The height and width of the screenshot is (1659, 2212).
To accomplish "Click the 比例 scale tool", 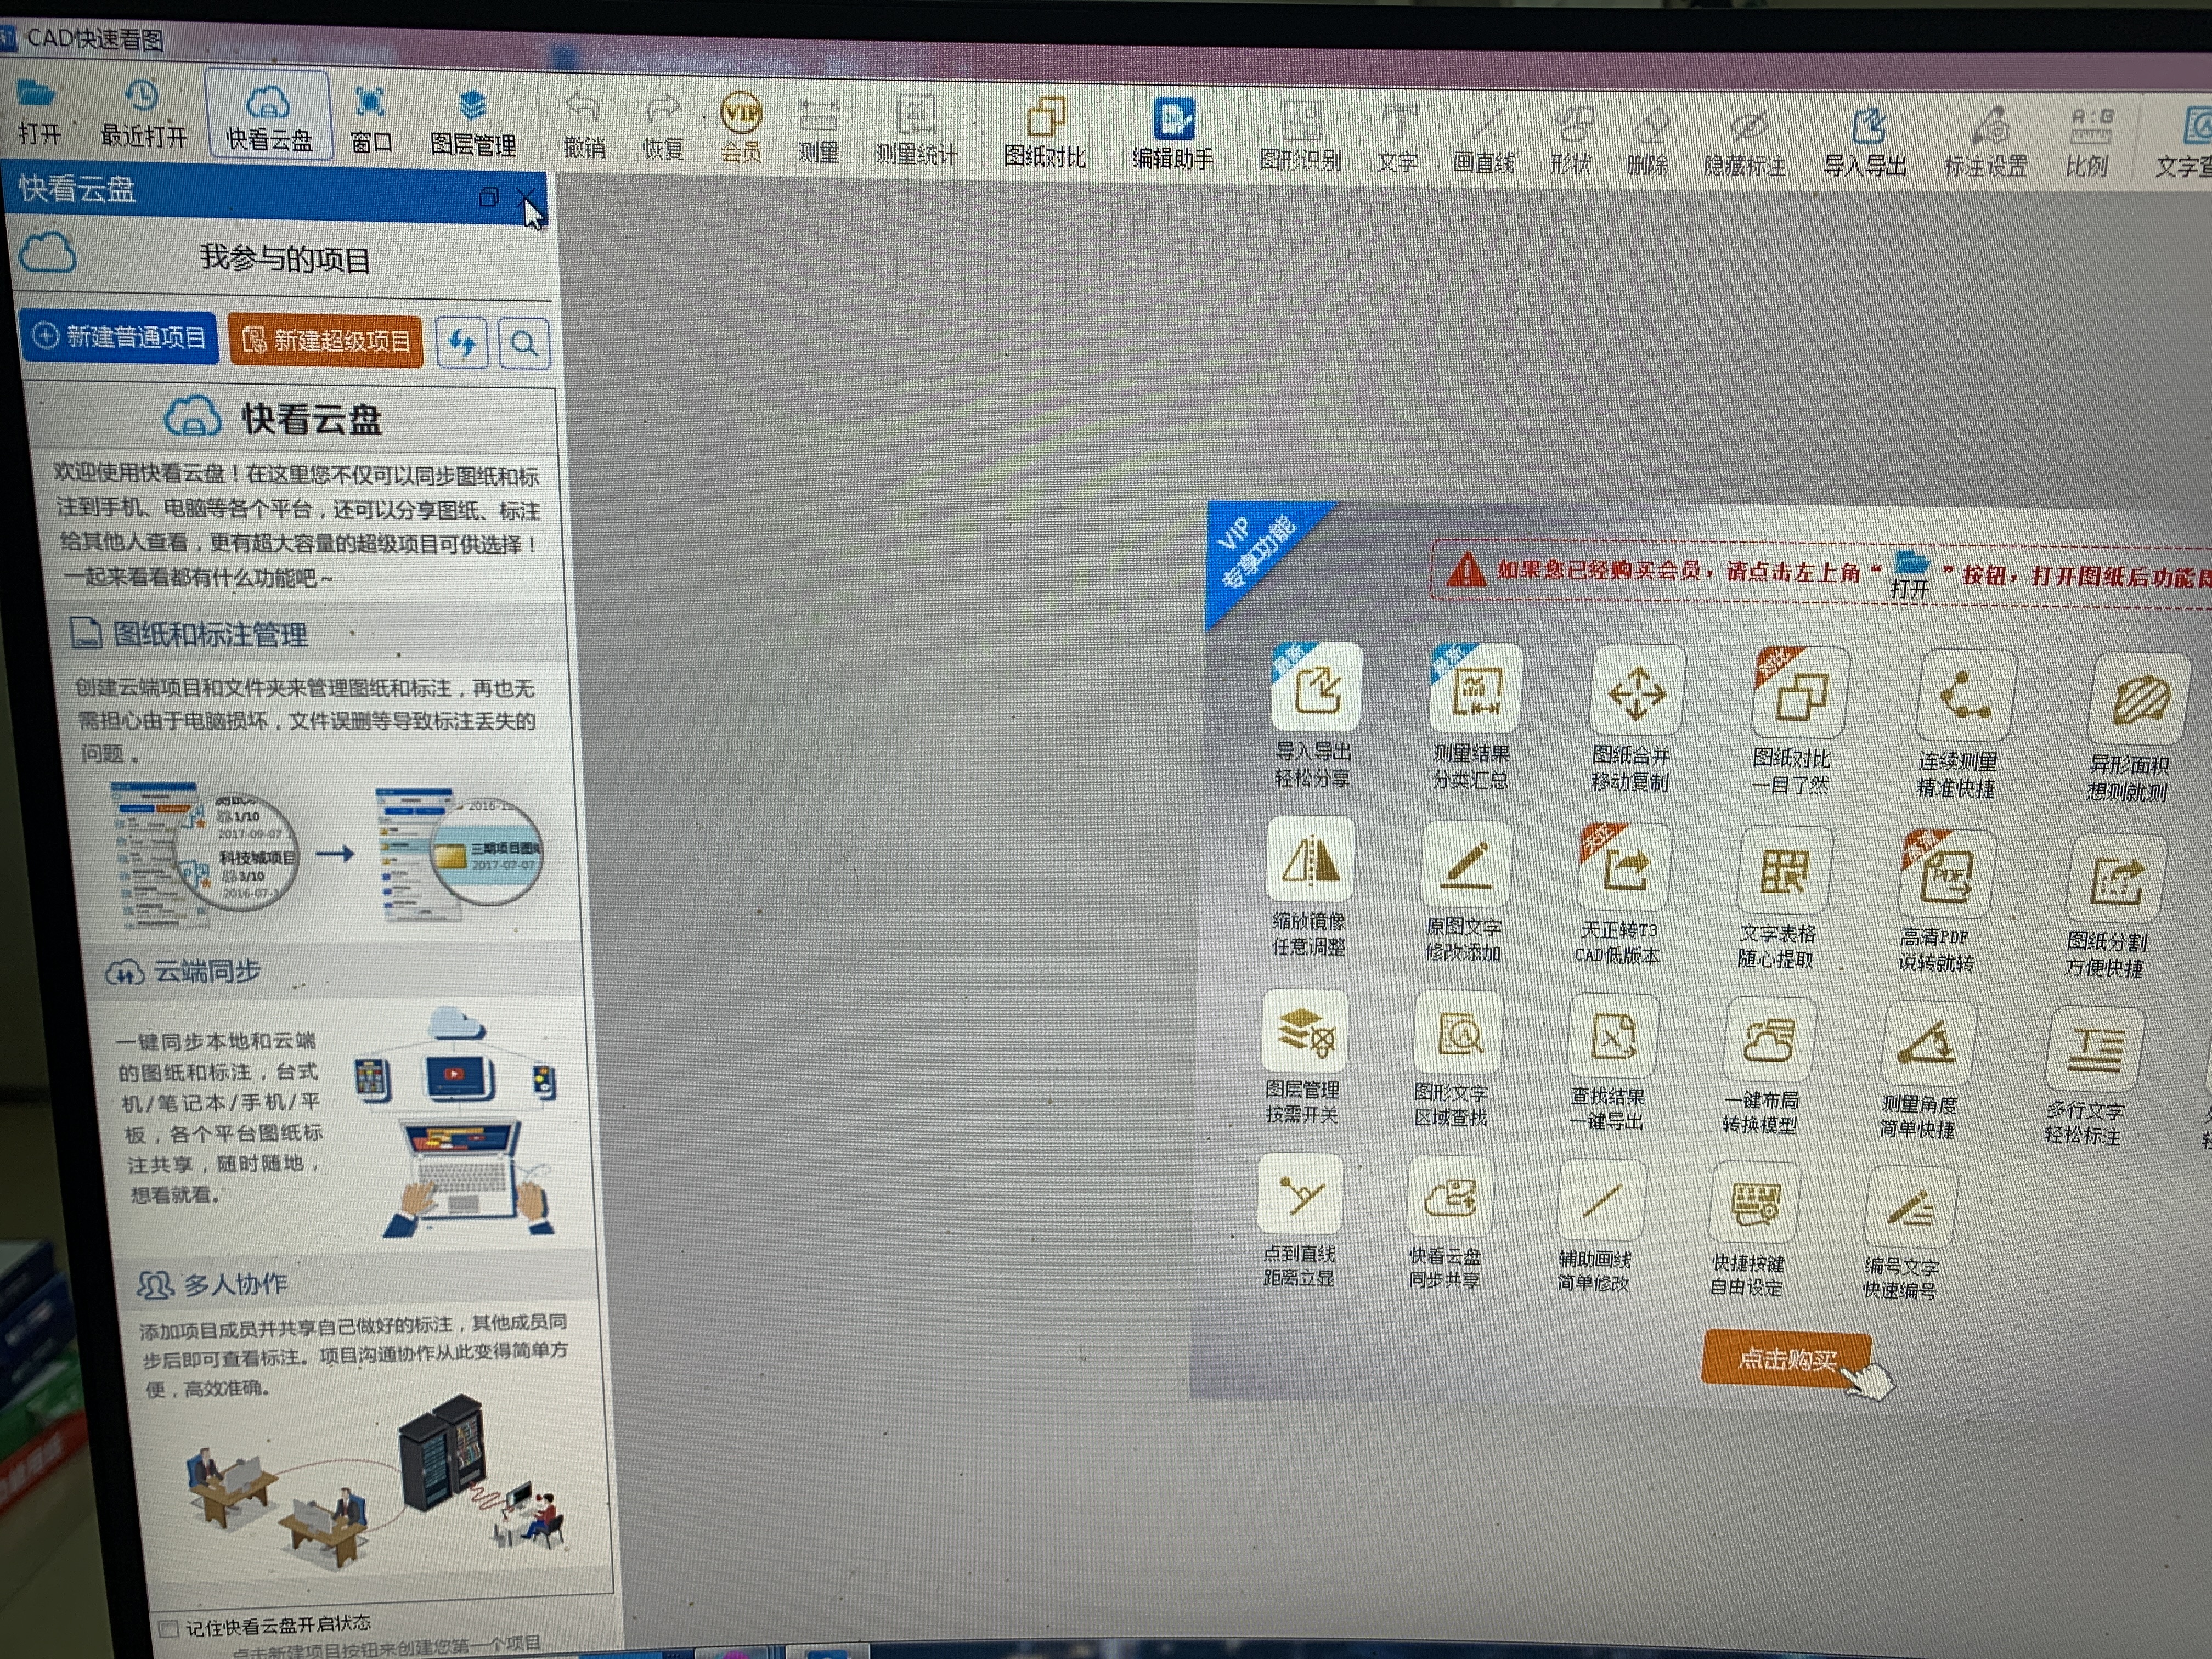I will click(x=2088, y=145).
